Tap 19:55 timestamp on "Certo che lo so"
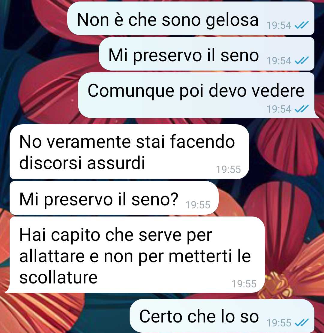The image size is (324, 333). pyautogui.click(x=279, y=323)
